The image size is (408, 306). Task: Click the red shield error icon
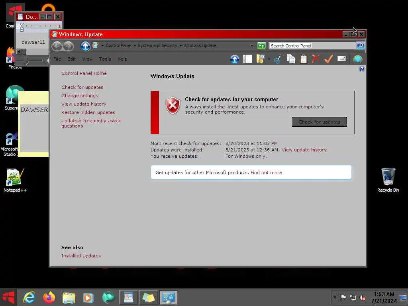click(x=173, y=105)
